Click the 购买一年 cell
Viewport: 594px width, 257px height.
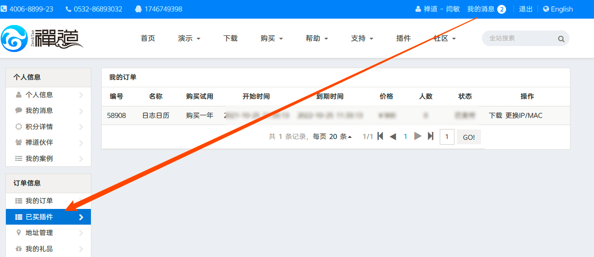[x=200, y=116]
